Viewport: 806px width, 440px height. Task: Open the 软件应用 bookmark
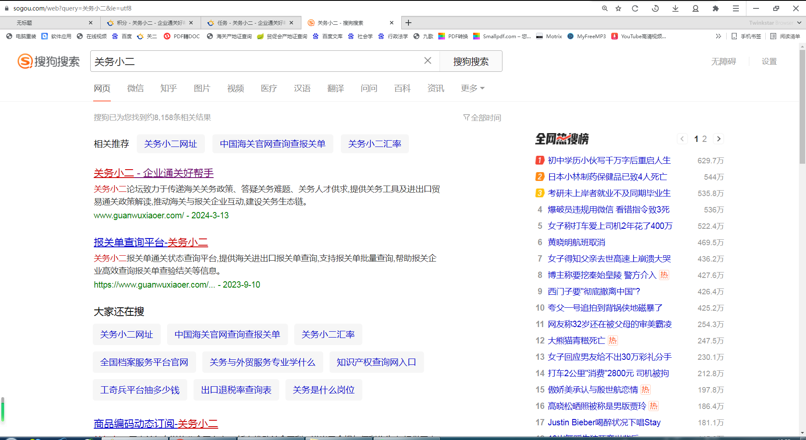[x=56, y=36]
